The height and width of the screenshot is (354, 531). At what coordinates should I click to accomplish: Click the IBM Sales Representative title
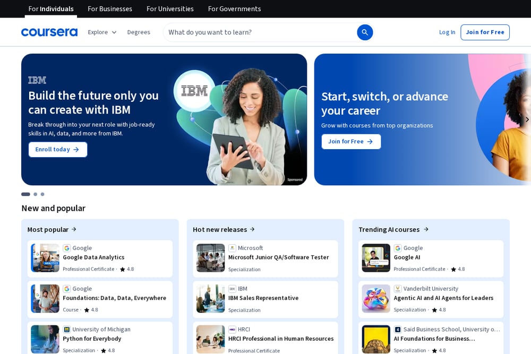[263, 298]
